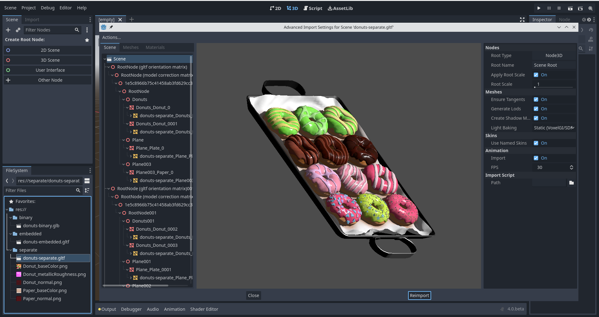This screenshot has width=599, height=317.
Task: Click the Root Scale value slider
Action: [554, 84]
